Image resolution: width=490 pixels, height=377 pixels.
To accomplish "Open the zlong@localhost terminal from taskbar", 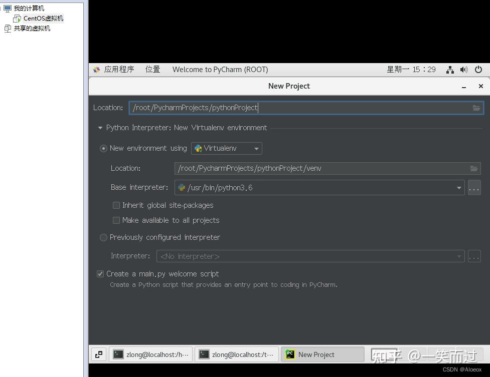I will pos(150,354).
